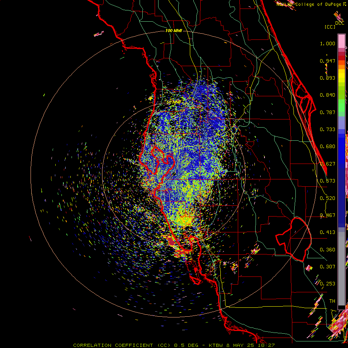Click the 0.253 legend value
The height and width of the screenshot is (348, 348).
click(328, 284)
